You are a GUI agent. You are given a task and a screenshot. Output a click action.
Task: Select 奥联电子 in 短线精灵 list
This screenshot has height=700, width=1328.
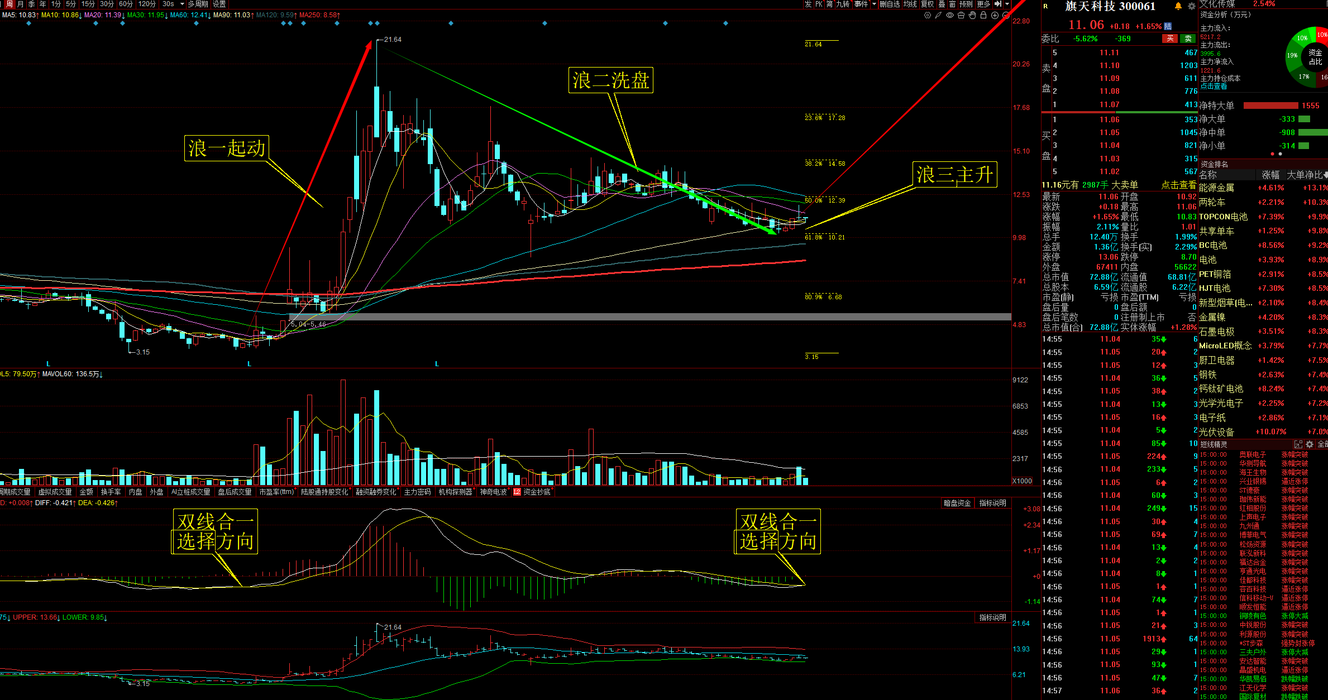point(1253,454)
